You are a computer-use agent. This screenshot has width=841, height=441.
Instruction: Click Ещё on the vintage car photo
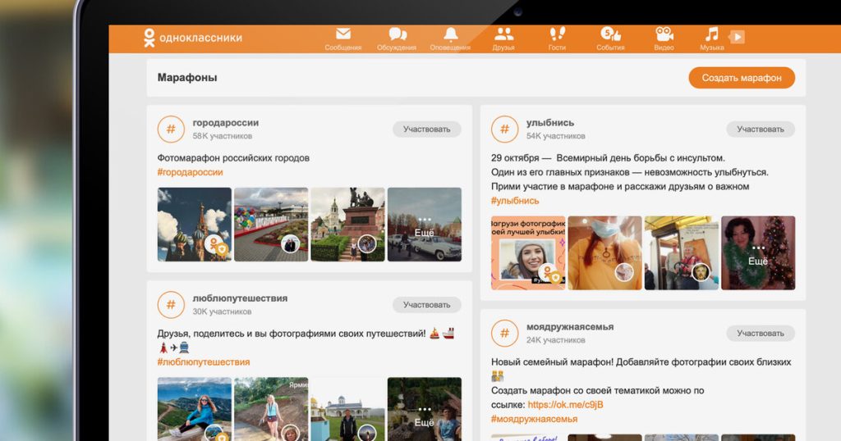pyautogui.click(x=425, y=228)
